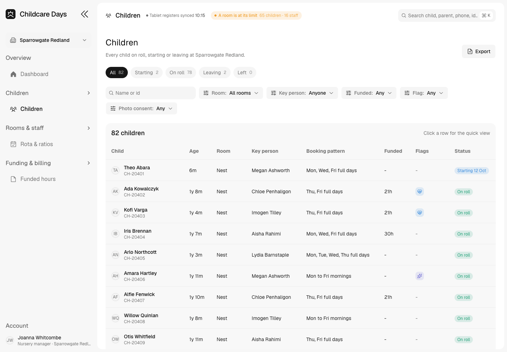The height and width of the screenshot is (352, 507).
Task: Click the Theo Abara avatar initials TA
Action: pyautogui.click(x=115, y=170)
